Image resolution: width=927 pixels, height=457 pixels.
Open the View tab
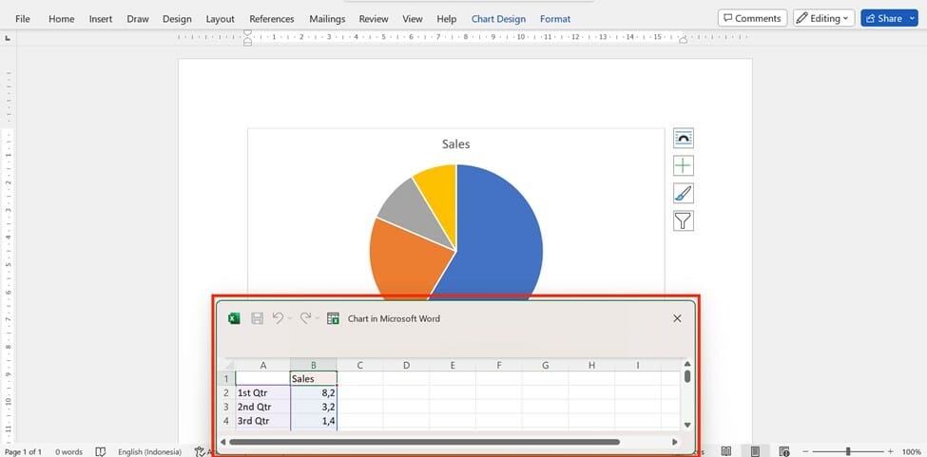coord(413,19)
